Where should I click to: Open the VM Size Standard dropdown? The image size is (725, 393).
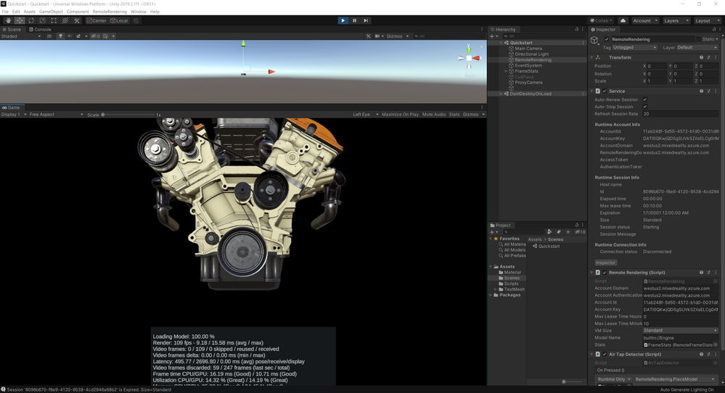(x=680, y=330)
